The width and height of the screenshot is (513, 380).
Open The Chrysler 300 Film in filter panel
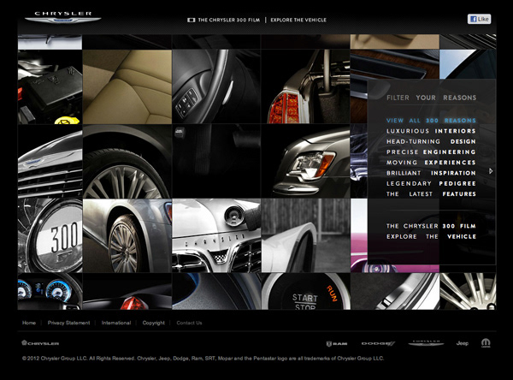coord(431,226)
